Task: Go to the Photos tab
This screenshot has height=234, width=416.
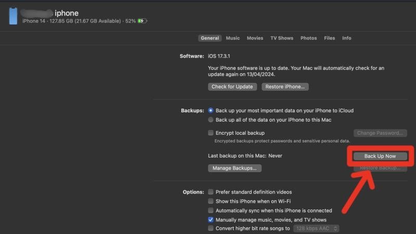Action: click(x=308, y=38)
